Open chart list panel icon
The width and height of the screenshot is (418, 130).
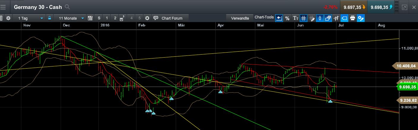(x=1, y=18)
